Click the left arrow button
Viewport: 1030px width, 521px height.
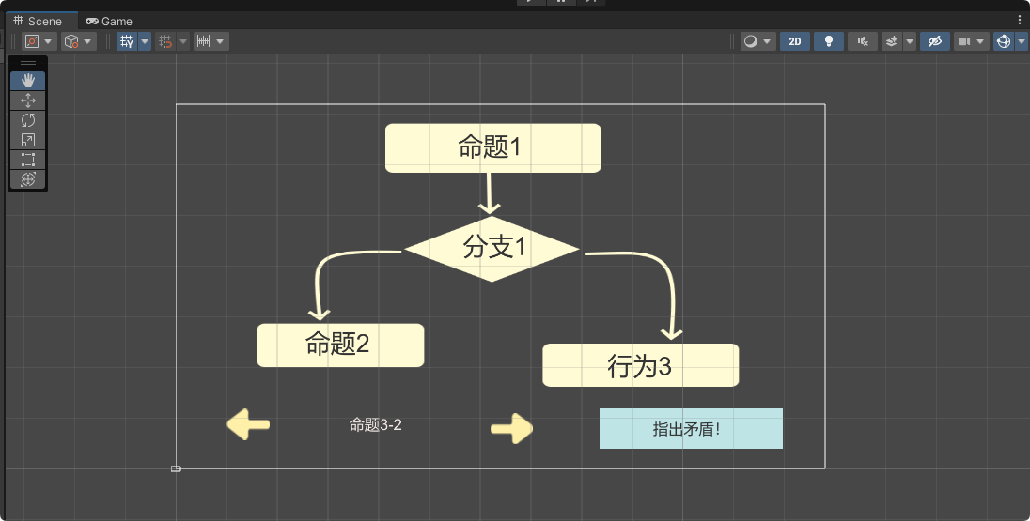tap(248, 424)
